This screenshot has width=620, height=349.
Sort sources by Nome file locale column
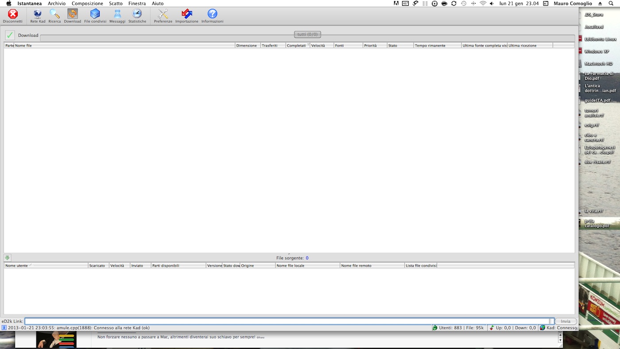(x=307, y=266)
